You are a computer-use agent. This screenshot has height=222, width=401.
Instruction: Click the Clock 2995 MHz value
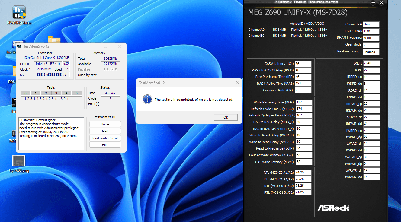point(44,69)
